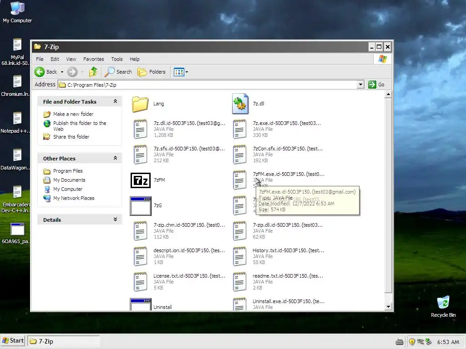Open the View menu
The width and height of the screenshot is (466, 349).
[x=71, y=59]
